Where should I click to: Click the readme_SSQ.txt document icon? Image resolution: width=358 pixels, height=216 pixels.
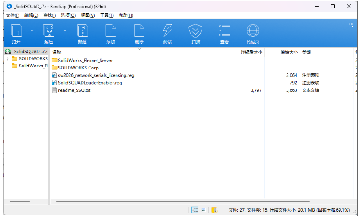(54, 90)
